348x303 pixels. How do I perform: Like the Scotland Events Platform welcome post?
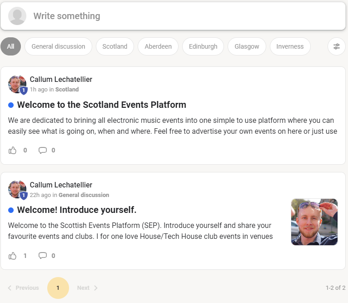[13, 150]
